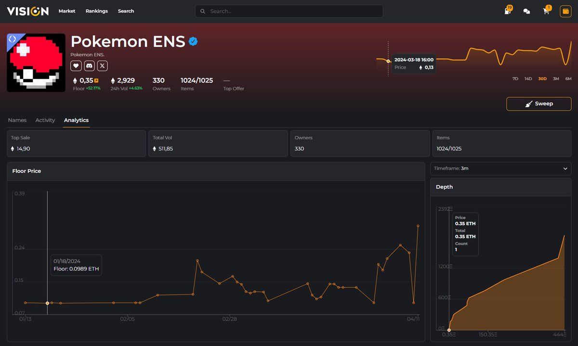Open the wallet icon button
This screenshot has width=578, height=346.
pyautogui.click(x=565, y=12)
